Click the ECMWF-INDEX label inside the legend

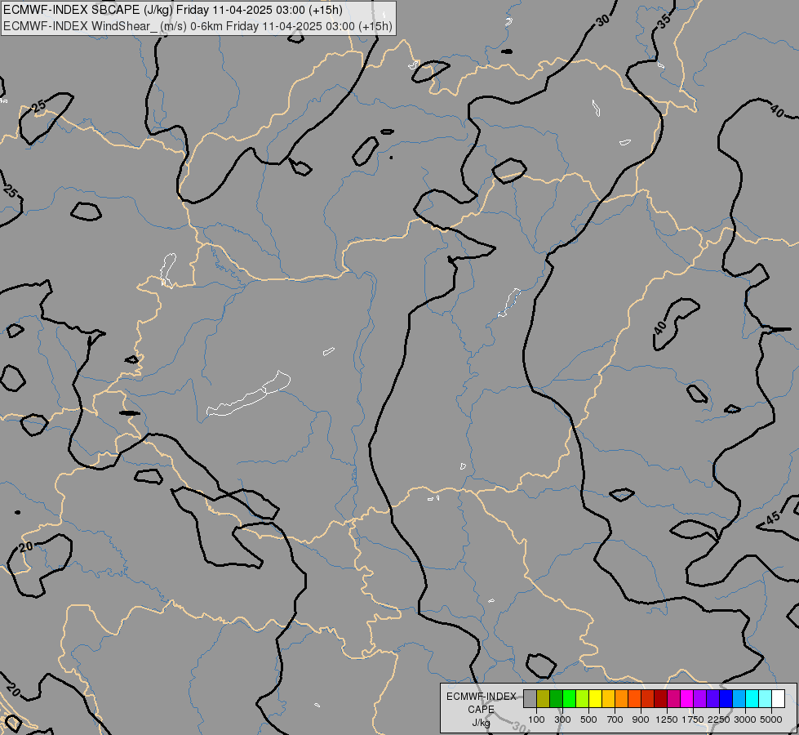coord(481,697)
